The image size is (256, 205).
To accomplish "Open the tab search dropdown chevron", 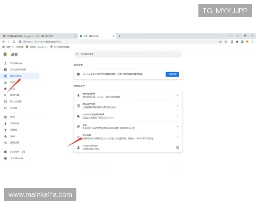I will point(230,35).
